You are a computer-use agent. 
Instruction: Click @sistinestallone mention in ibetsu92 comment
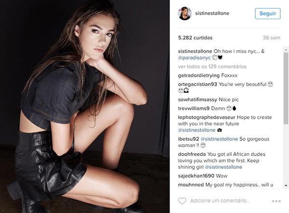tap(219, 139)
